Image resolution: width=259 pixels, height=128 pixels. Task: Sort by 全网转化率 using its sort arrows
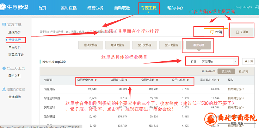tap(187, 80)
